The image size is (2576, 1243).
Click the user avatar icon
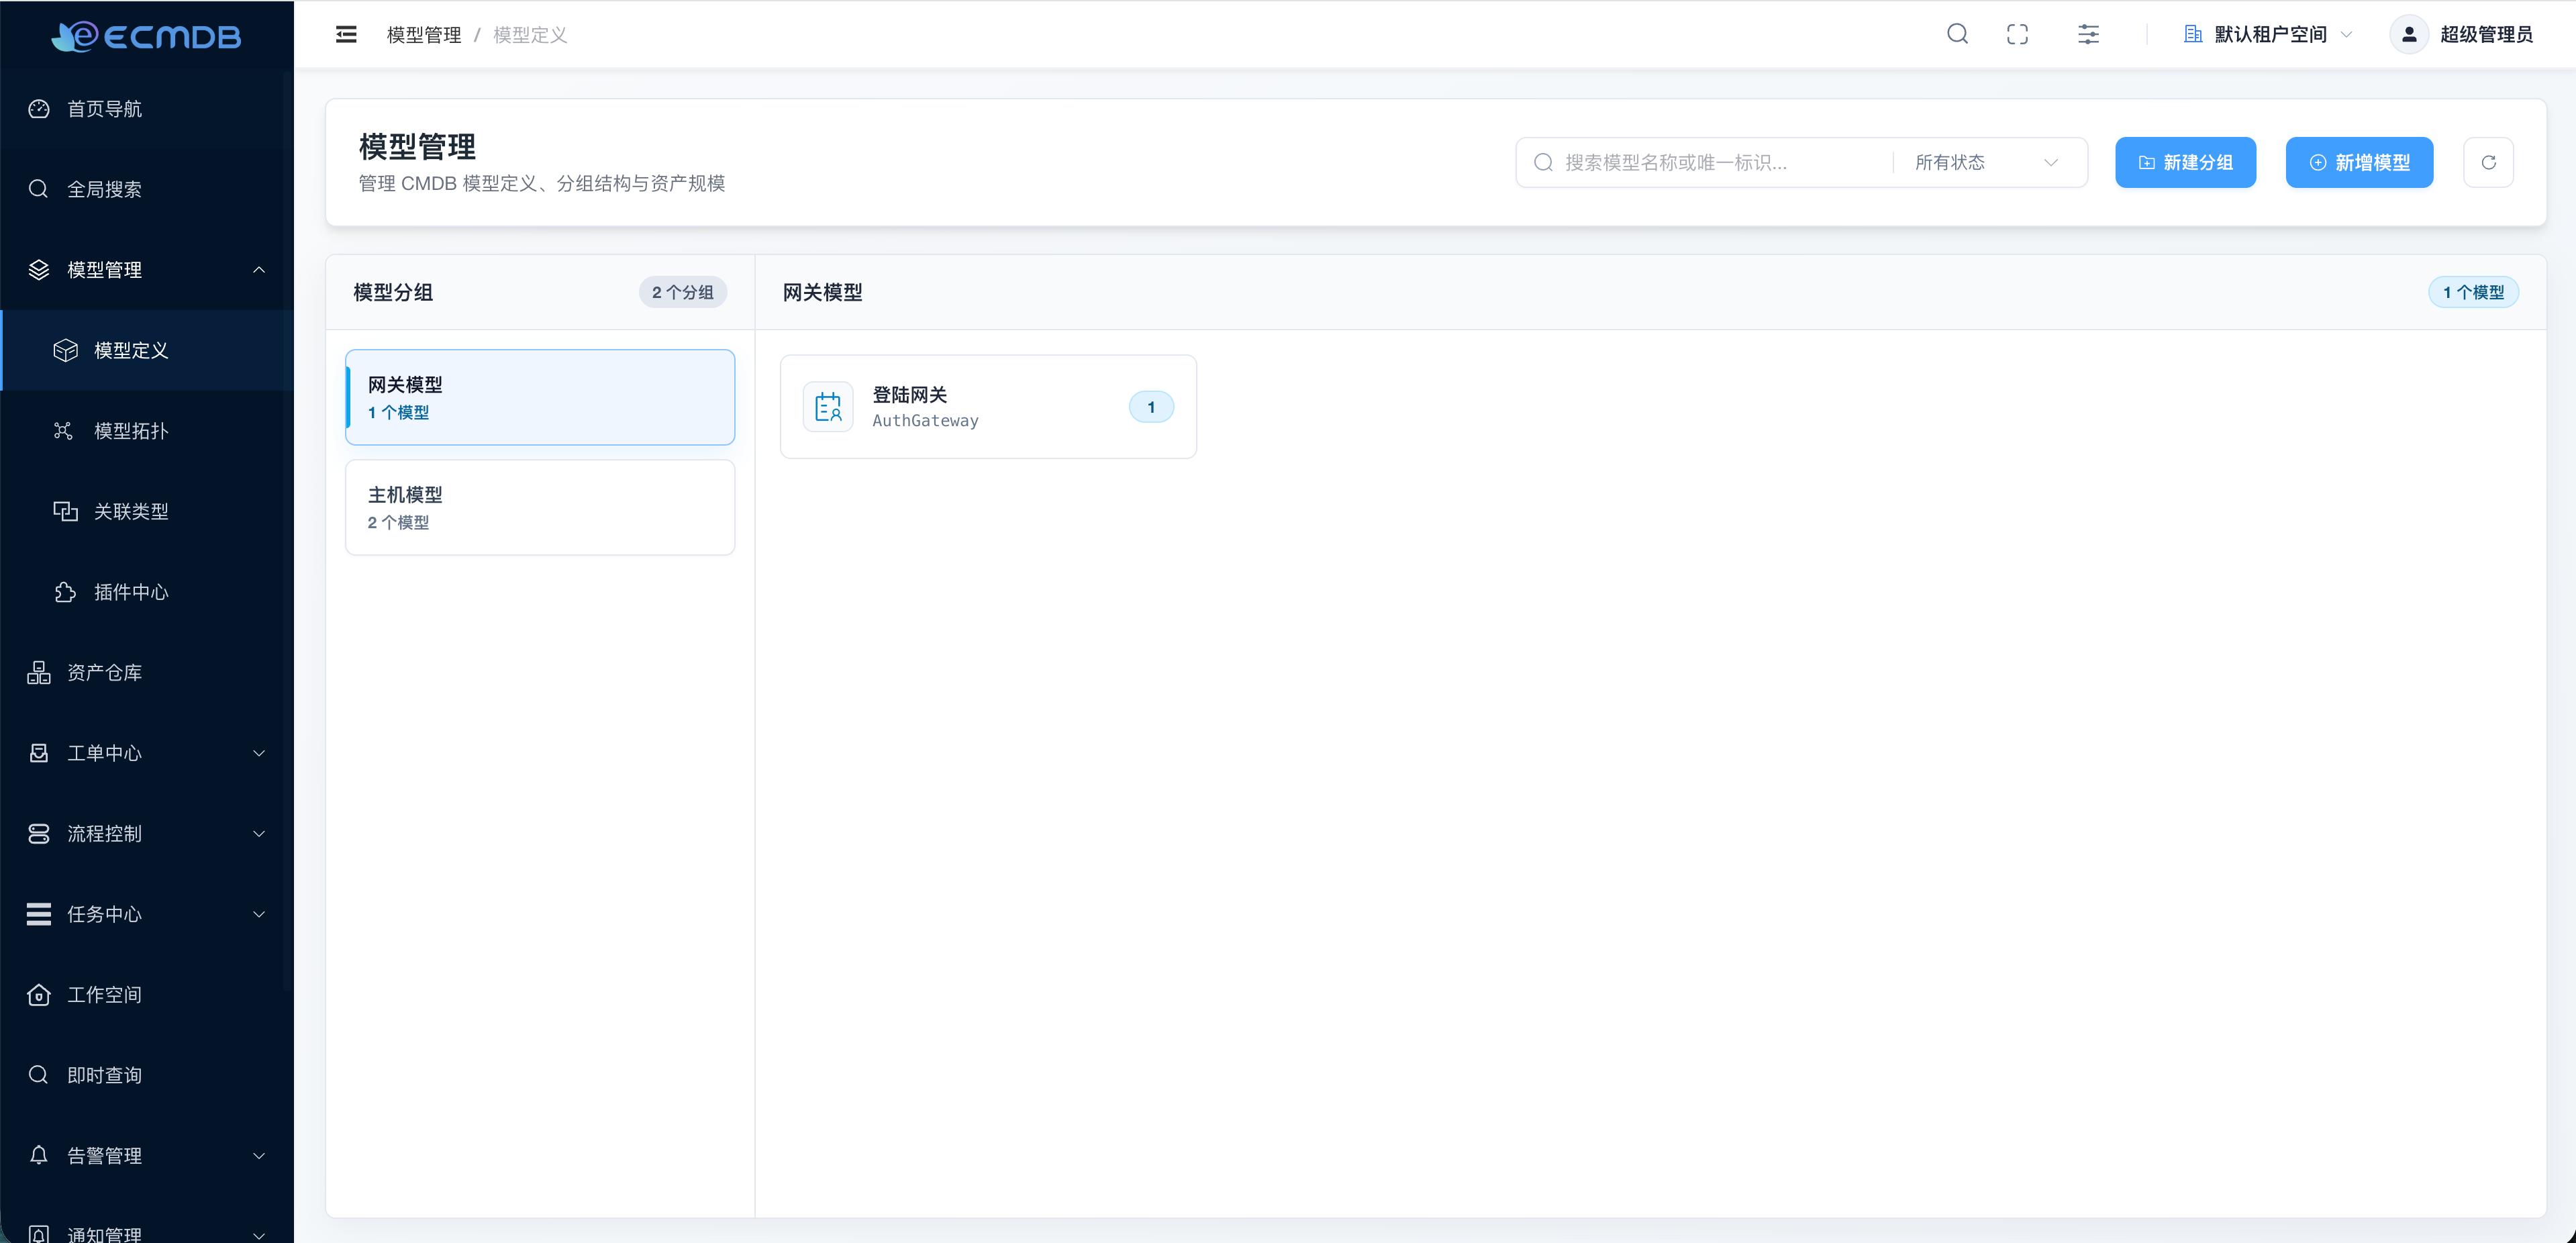pos(2409,34)
